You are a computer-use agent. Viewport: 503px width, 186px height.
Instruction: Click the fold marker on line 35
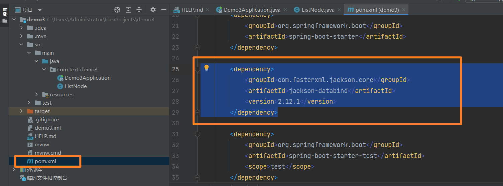(x=198, y=177)
